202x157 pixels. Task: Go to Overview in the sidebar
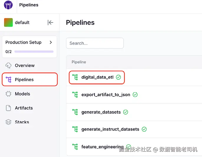(x=25, y=66)
